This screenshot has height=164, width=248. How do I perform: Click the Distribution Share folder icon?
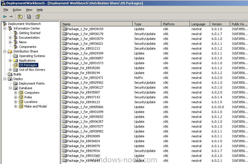[x=10, y=51]
